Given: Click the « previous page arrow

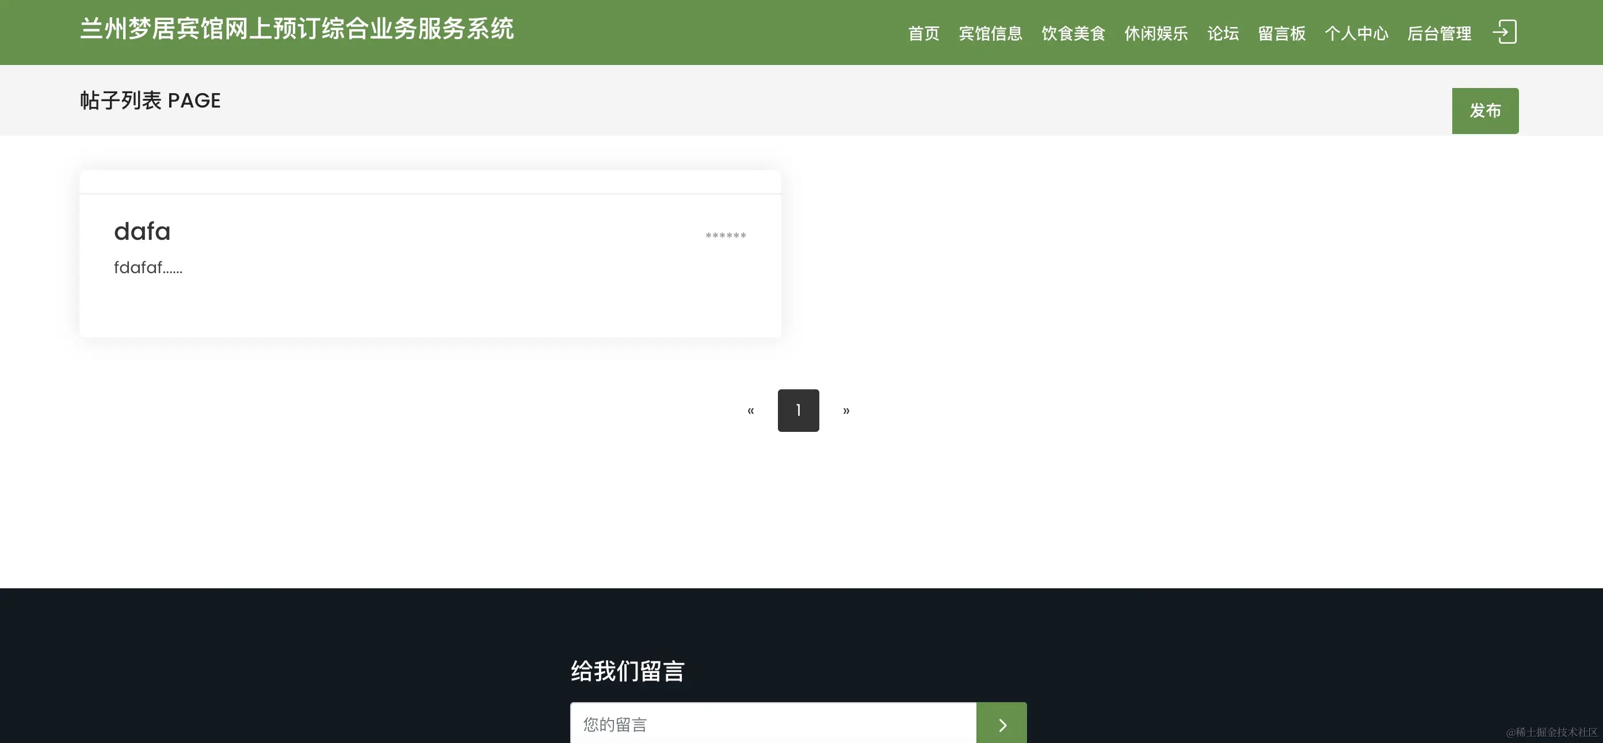Looking at the screenshot, I should click(750, 411).
